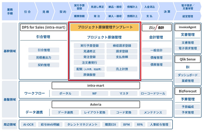The width and height of the screenshot is (203, 132).
Task: Select the 実行予算登録 step in the process flow
Action: (x=79, y=7)
